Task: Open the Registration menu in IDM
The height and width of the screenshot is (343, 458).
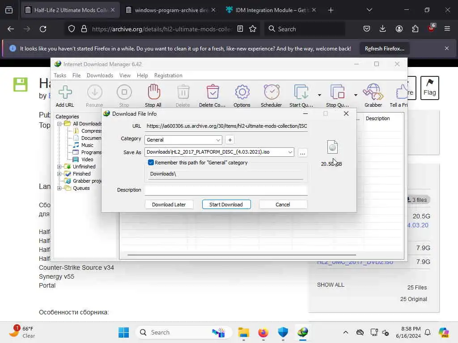Action: click(x=168, y=75)
